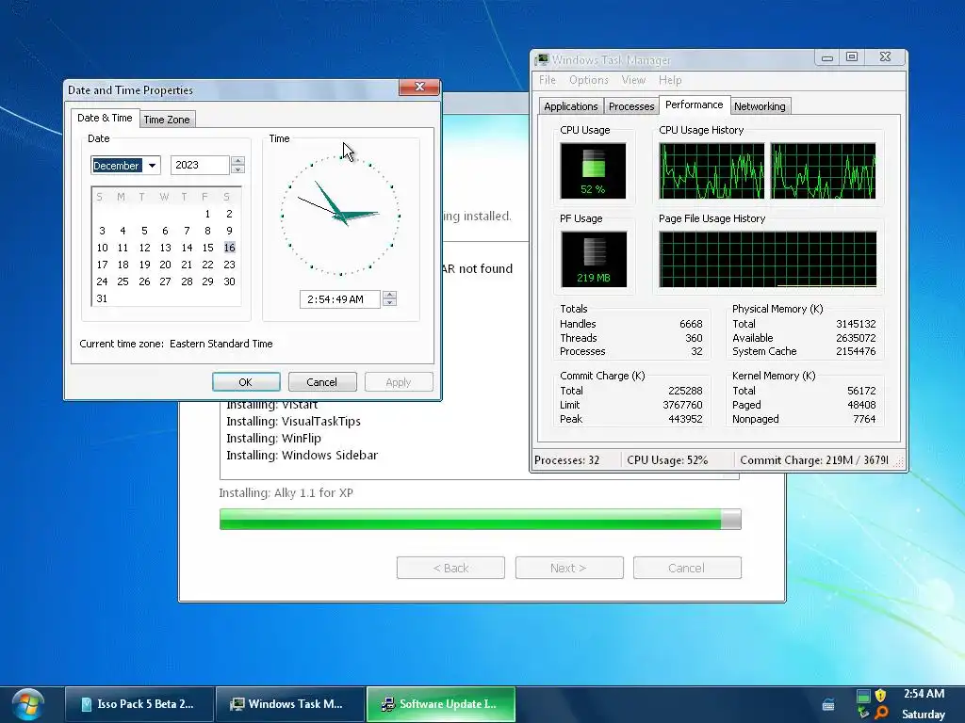
Task: Switch to Software Update Installer taskbar button
Action: (441, 704)
